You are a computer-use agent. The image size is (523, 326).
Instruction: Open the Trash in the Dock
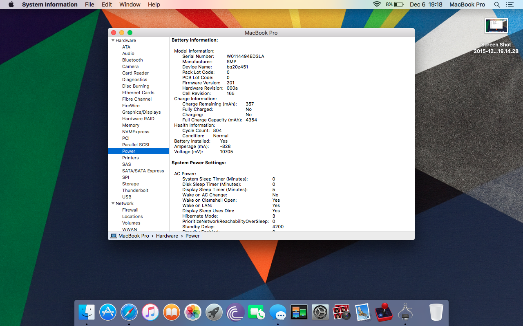(x=436, y=313)
